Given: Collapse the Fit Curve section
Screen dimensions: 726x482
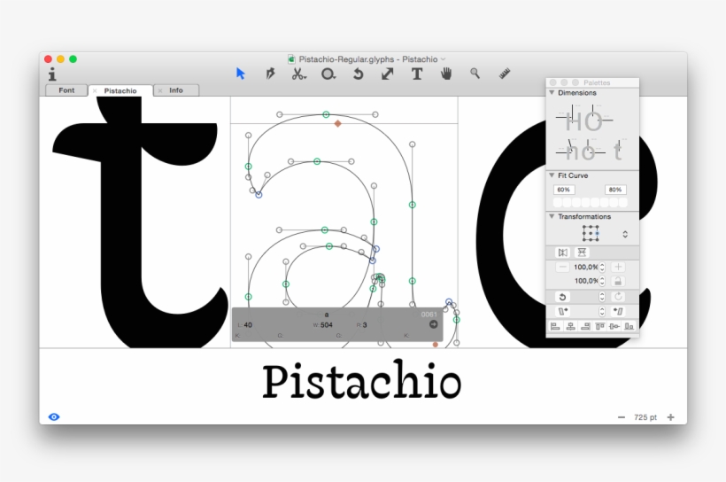Looking at the screenshot, I should 552,175.
